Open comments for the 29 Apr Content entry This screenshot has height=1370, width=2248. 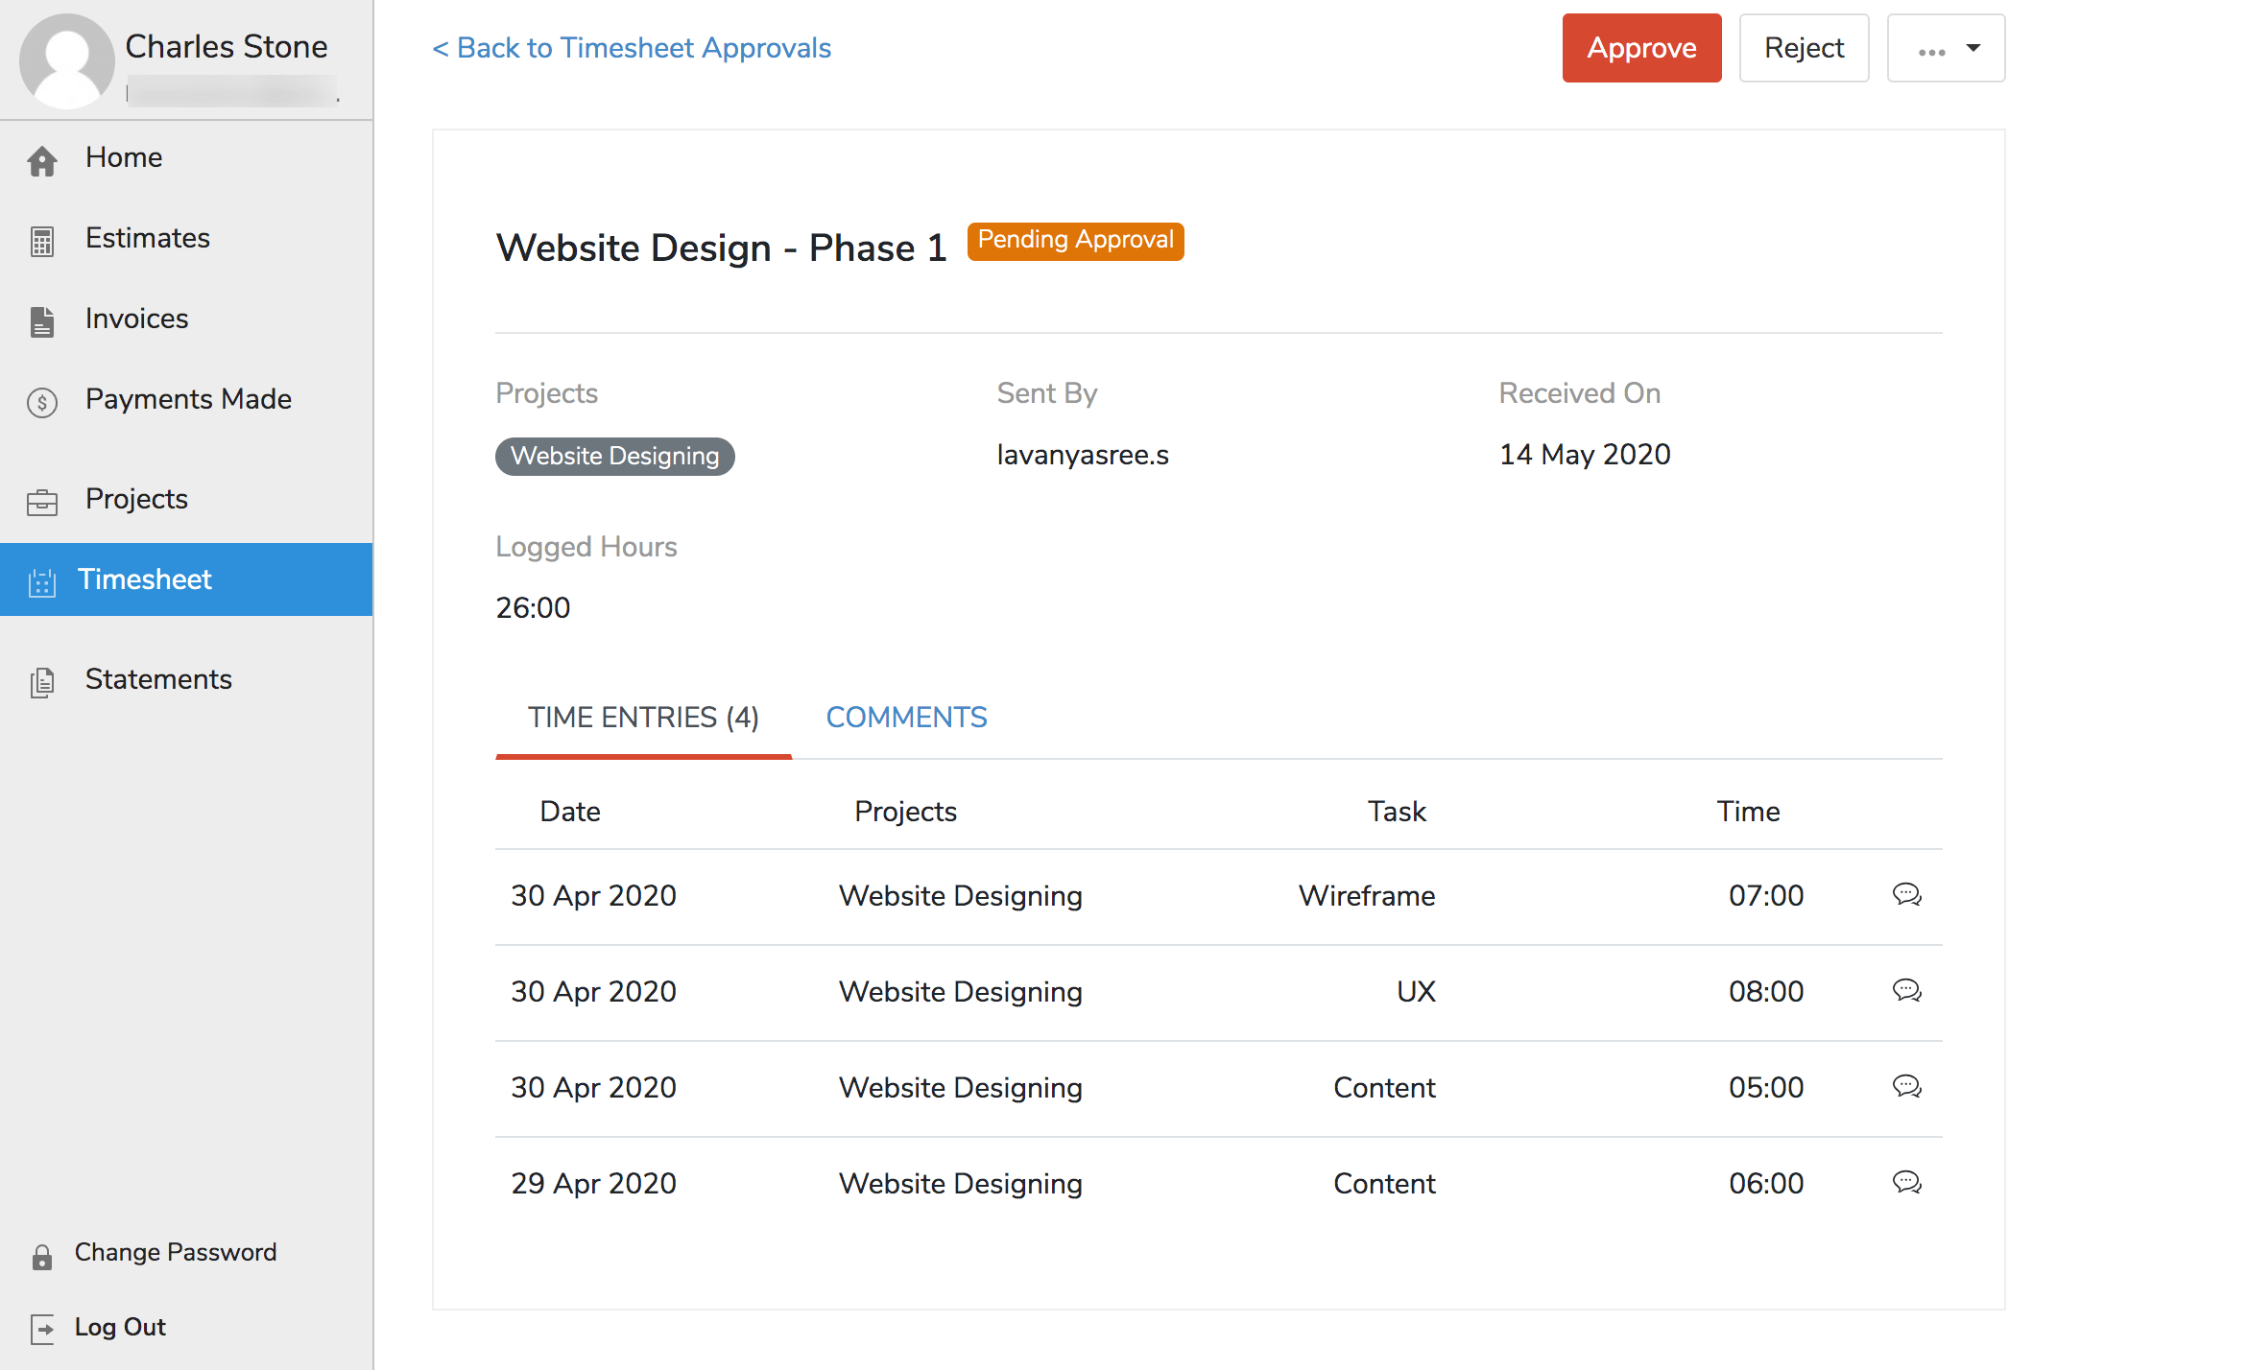point(1906,1182)
